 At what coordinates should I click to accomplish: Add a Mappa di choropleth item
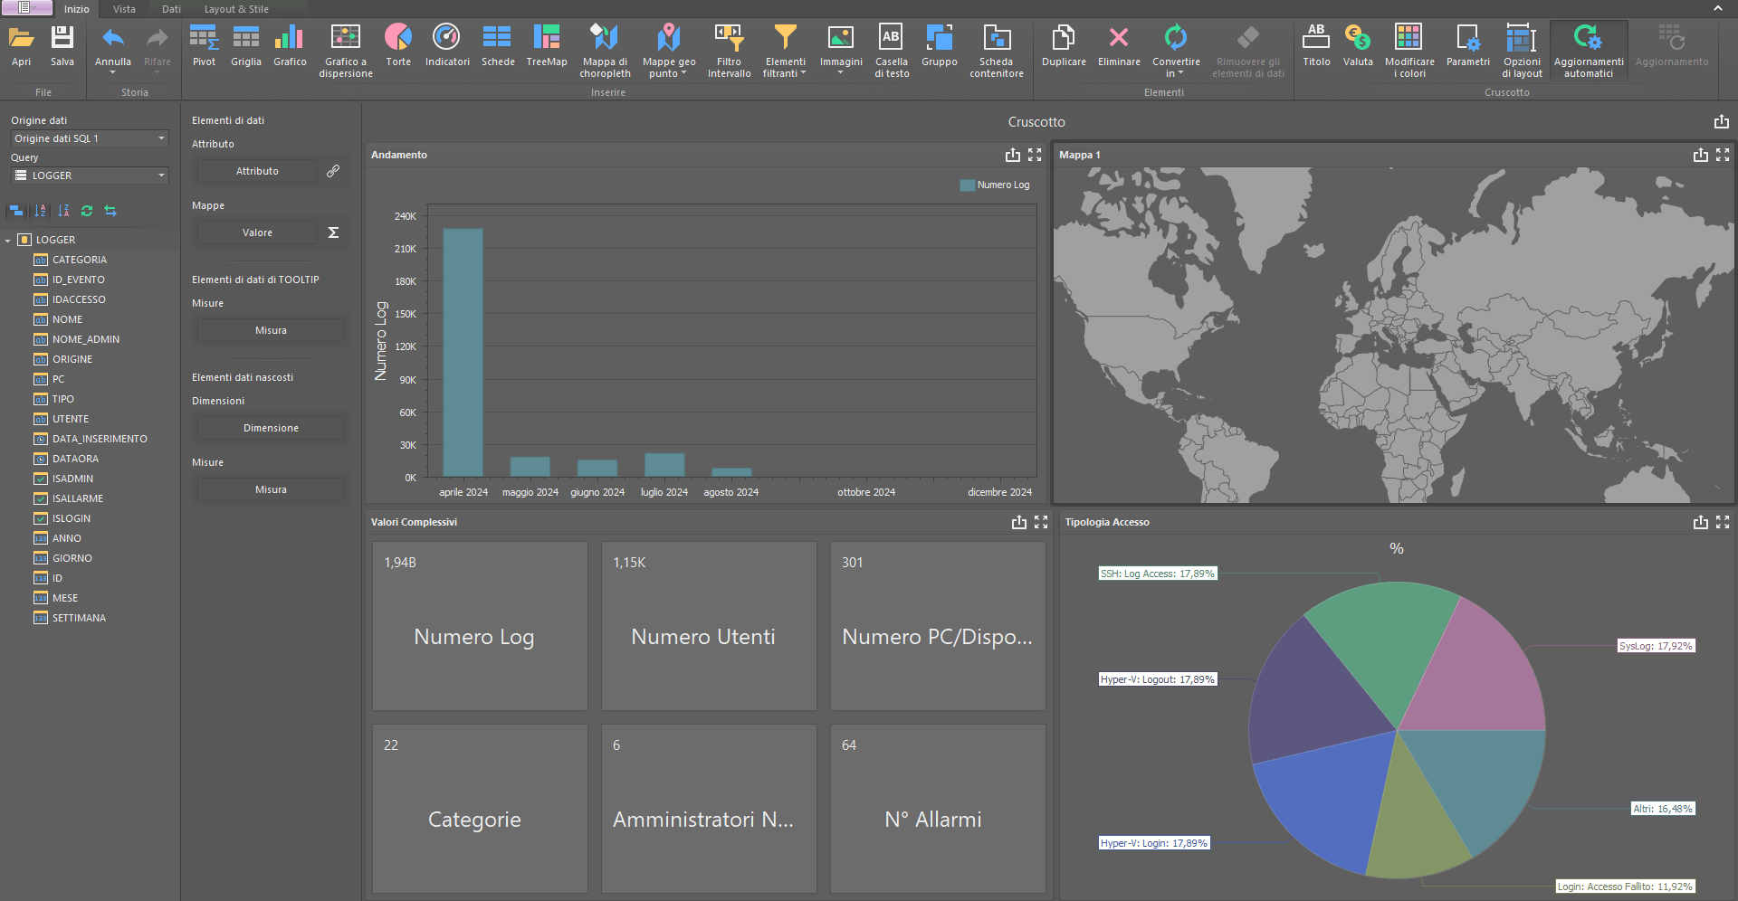click(x=605, y=52)
